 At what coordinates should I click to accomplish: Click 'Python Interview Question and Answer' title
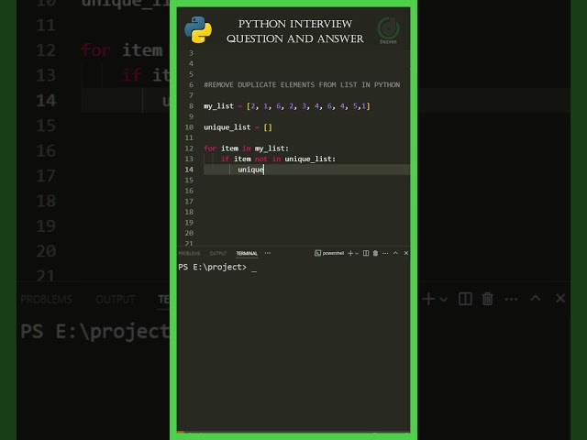[x=295, y=31]
